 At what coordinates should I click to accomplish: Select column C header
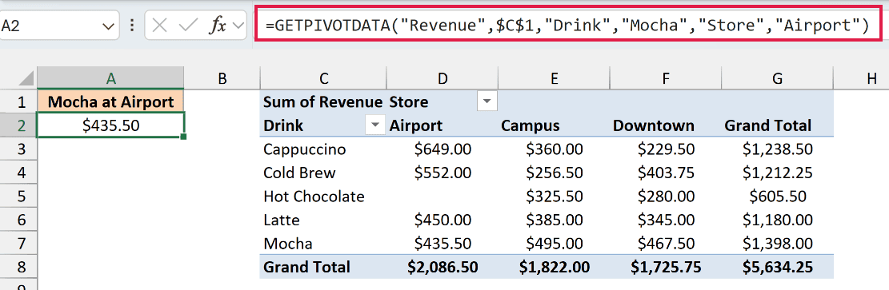[x=323, y=79]
